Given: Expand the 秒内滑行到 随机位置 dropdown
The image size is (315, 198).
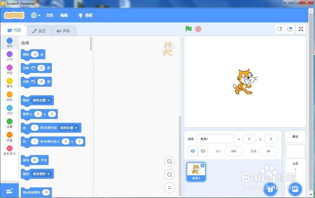Looking at the screenshot, I should [x=69, y=128].
